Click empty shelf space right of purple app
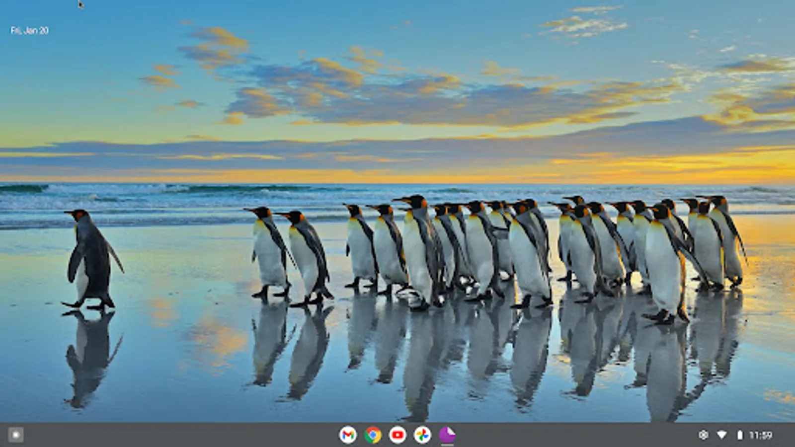 (x=571, y=435)
